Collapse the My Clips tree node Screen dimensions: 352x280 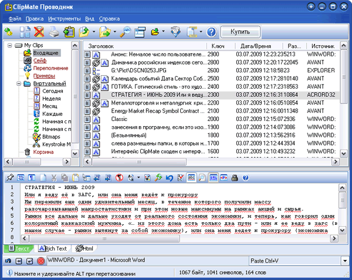(x=9, y=45)
